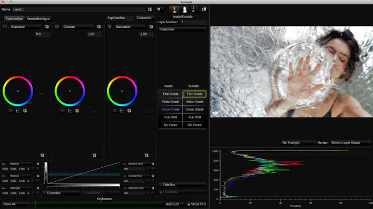
Task: Select Inside Video Grade
Action: [x=170, y=102]
